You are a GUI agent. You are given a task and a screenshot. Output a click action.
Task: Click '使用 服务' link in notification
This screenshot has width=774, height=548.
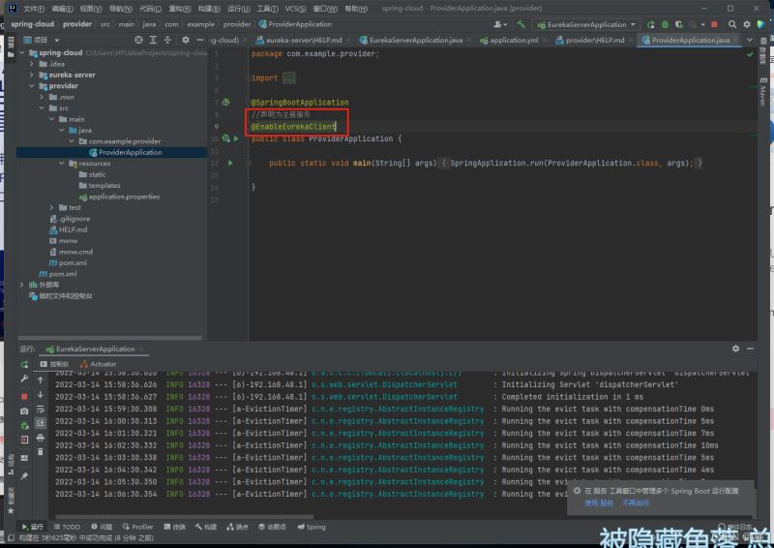pos(599,503)
